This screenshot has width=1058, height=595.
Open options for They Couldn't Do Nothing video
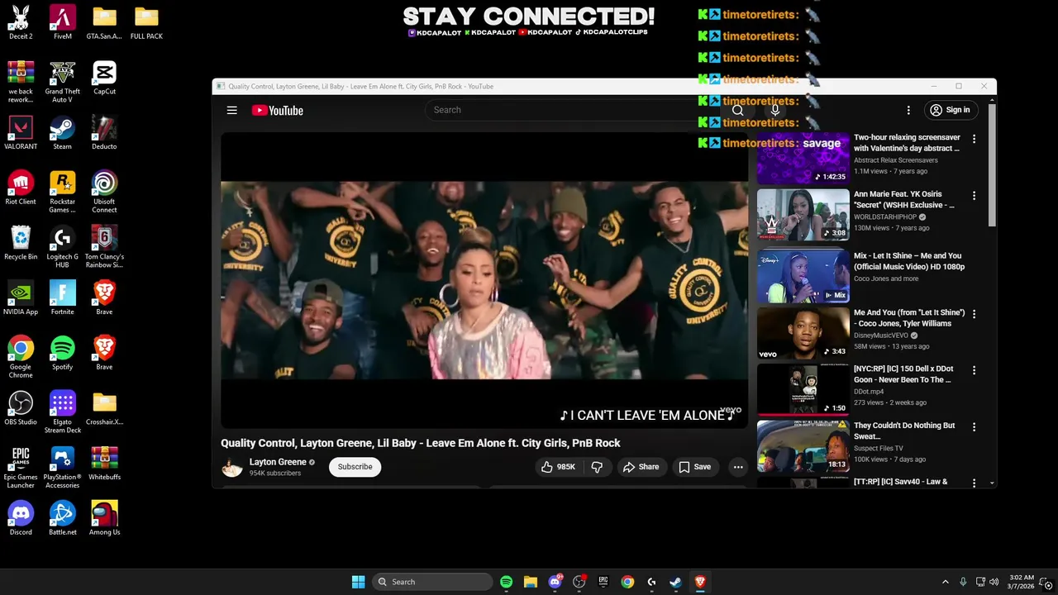pos(974,427)
